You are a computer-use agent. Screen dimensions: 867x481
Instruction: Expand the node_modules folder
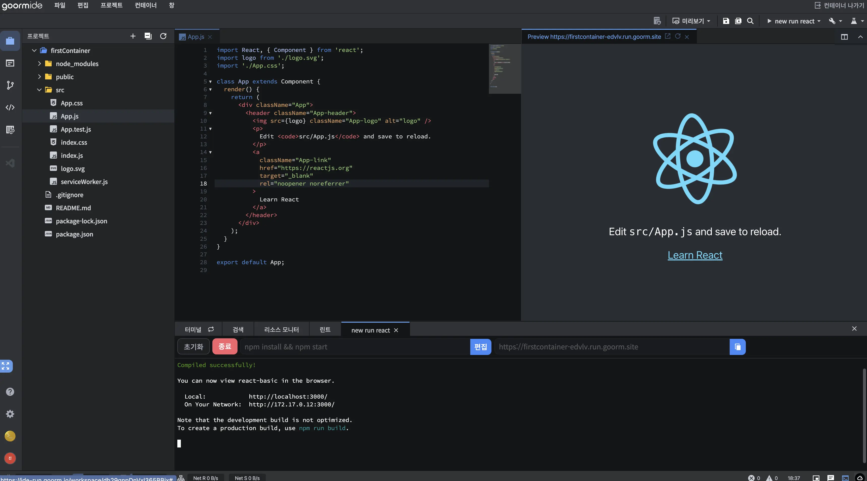click(39, 63)
